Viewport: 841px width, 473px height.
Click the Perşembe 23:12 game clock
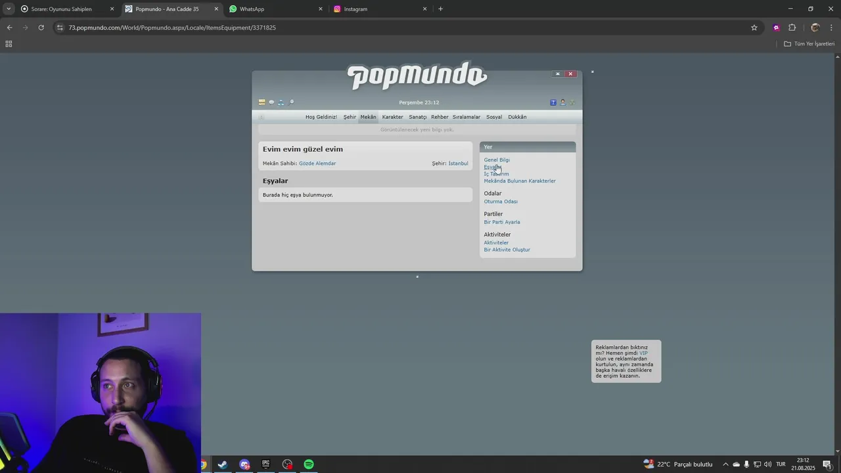[419, 102]
